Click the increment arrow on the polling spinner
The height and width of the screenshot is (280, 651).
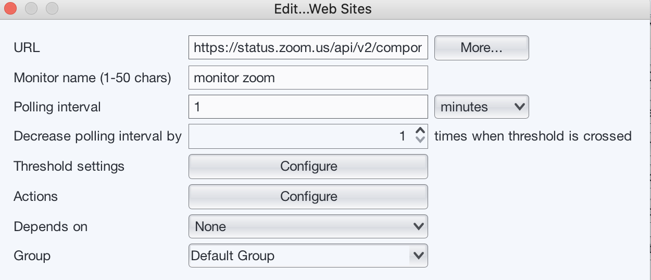pyautogui.click(x=420, y=131)
